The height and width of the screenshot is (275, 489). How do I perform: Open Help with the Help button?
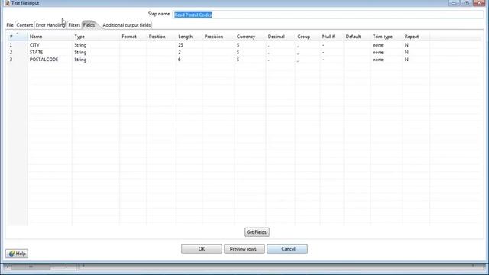[17, 254]
